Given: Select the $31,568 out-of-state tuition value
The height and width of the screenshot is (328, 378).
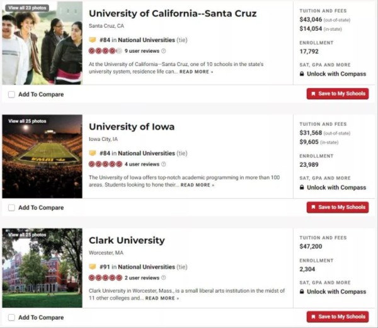Looking at the screenshot, I should click(x=311, y=133).
